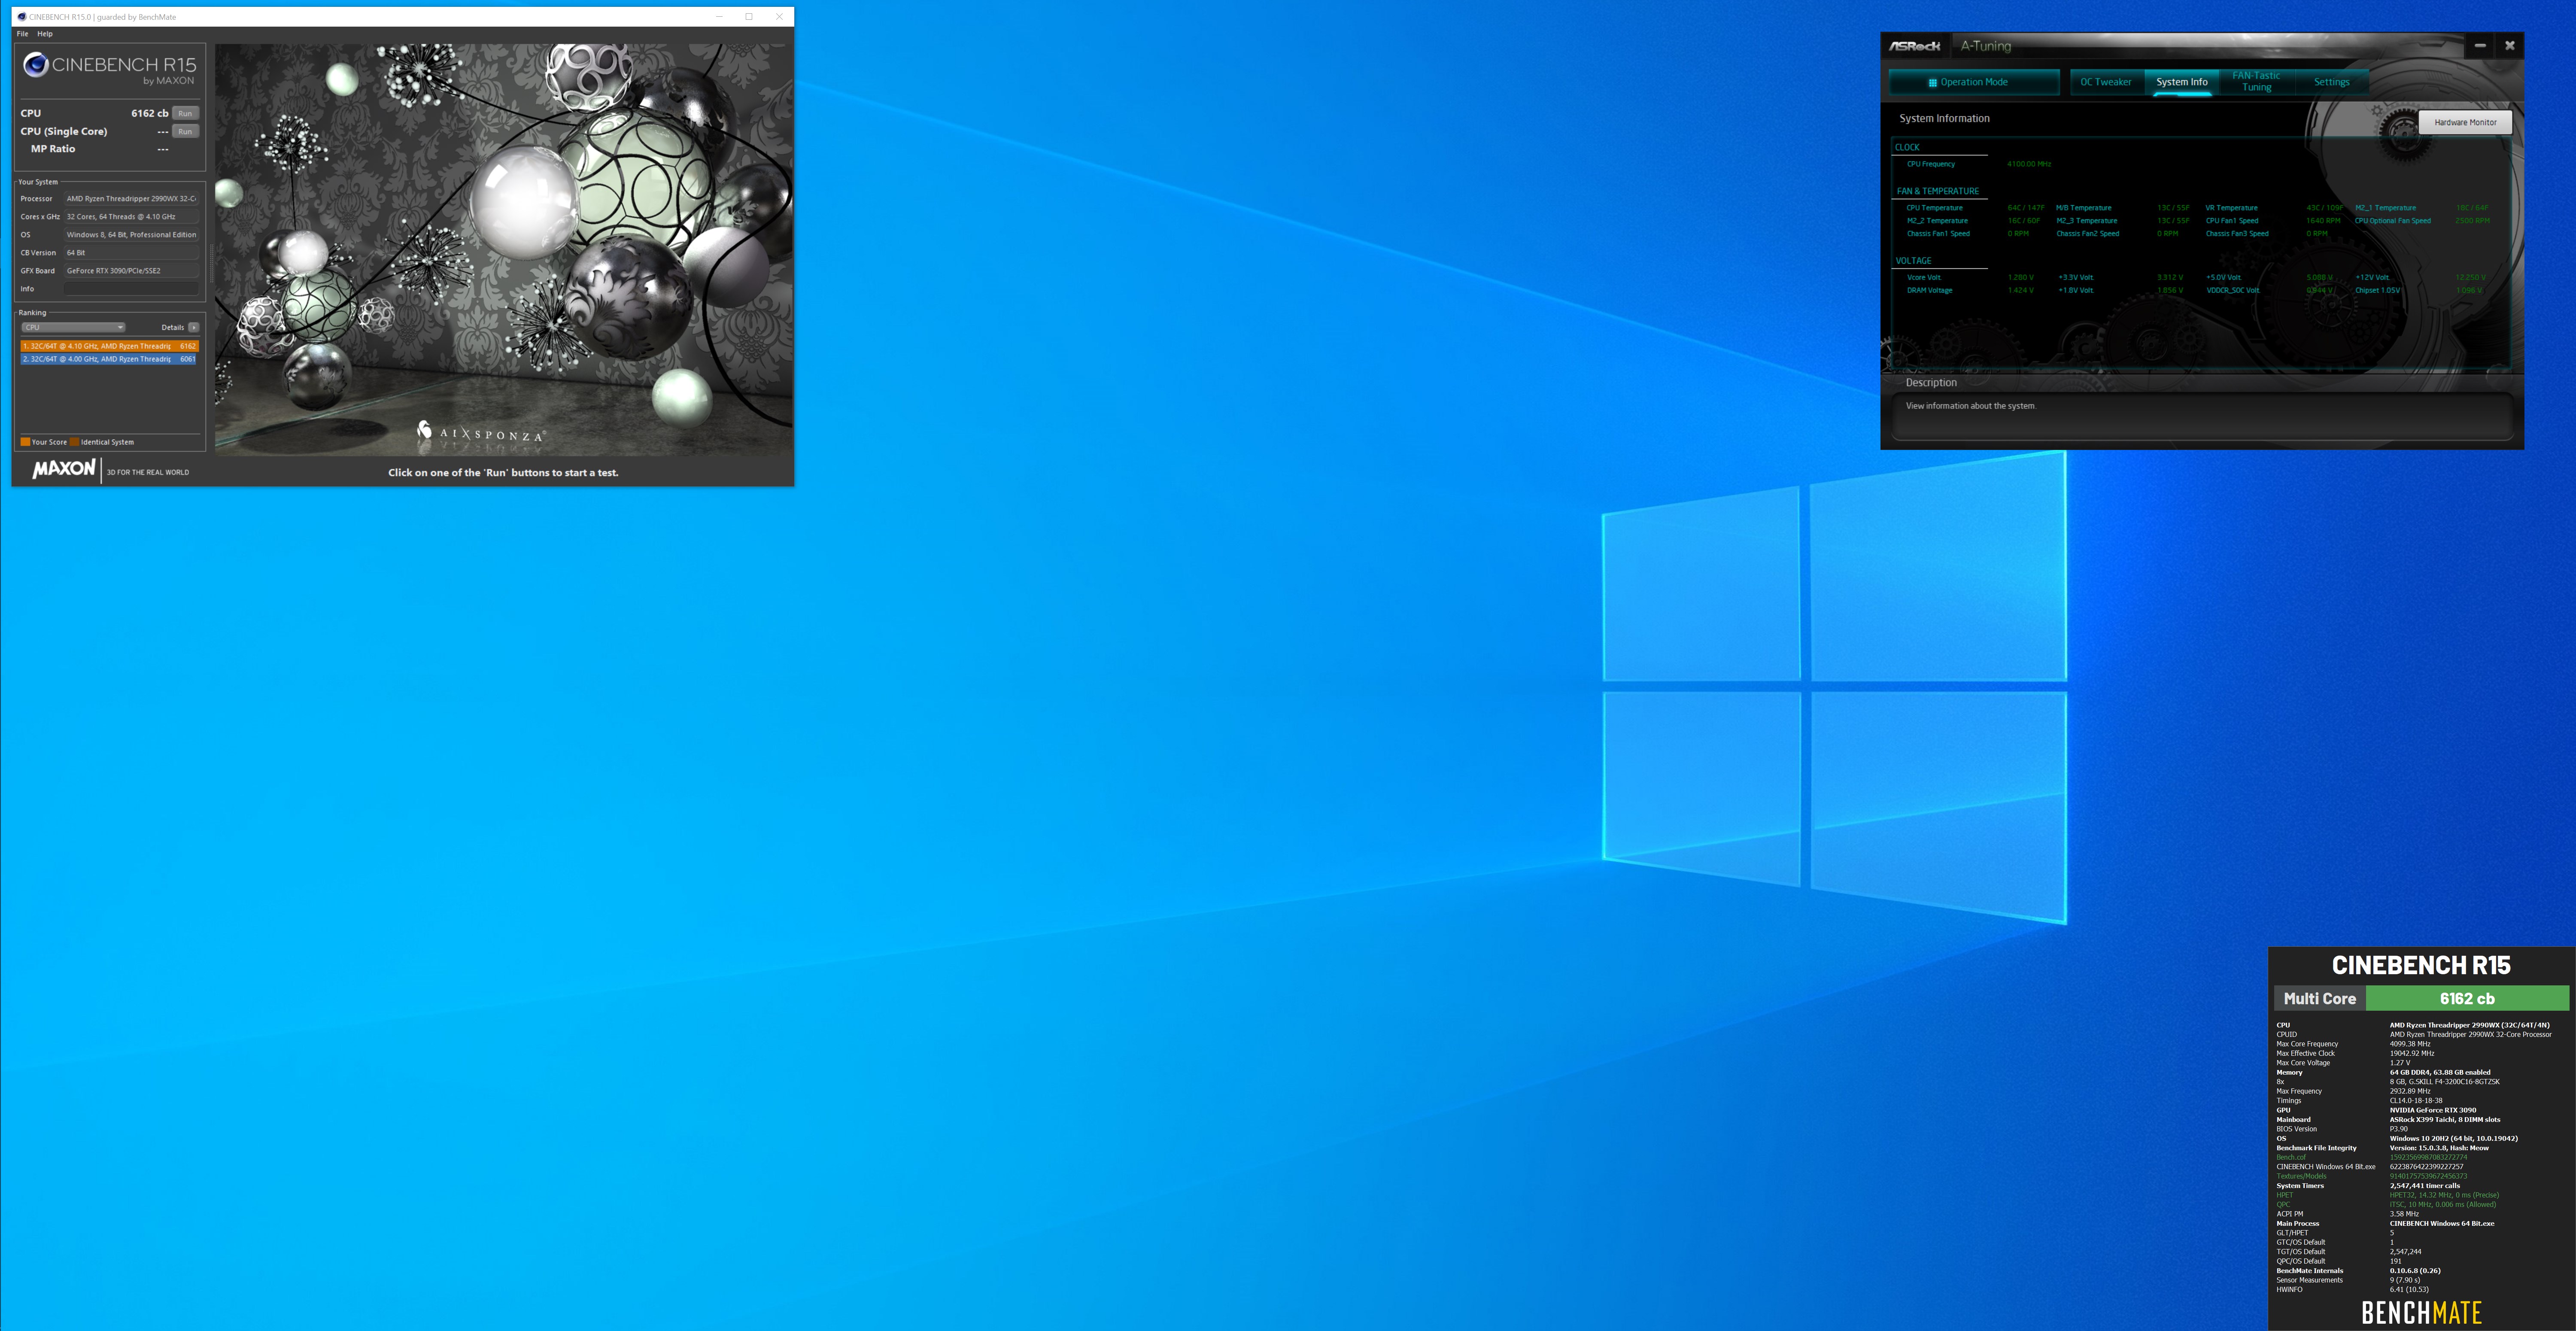
Task: Close the Cinebench window
Action: click(x=779, y=17)
